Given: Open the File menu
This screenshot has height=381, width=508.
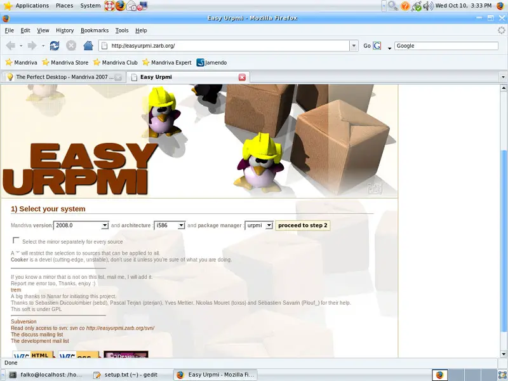Looking at the screenshot, I should [x=10, y=30].
